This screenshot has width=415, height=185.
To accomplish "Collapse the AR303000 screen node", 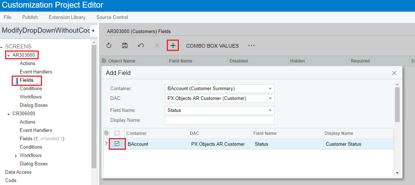I will pyautogui.click(x=9, y=55).
